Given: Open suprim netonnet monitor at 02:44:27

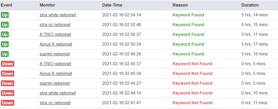Looking at the screenshot, I should [x=55, y=83].
